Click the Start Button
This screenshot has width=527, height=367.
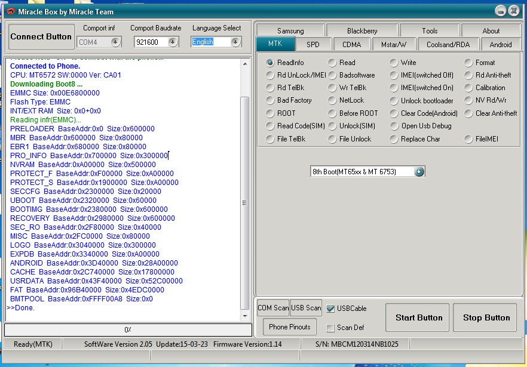[x=417, y=317]
